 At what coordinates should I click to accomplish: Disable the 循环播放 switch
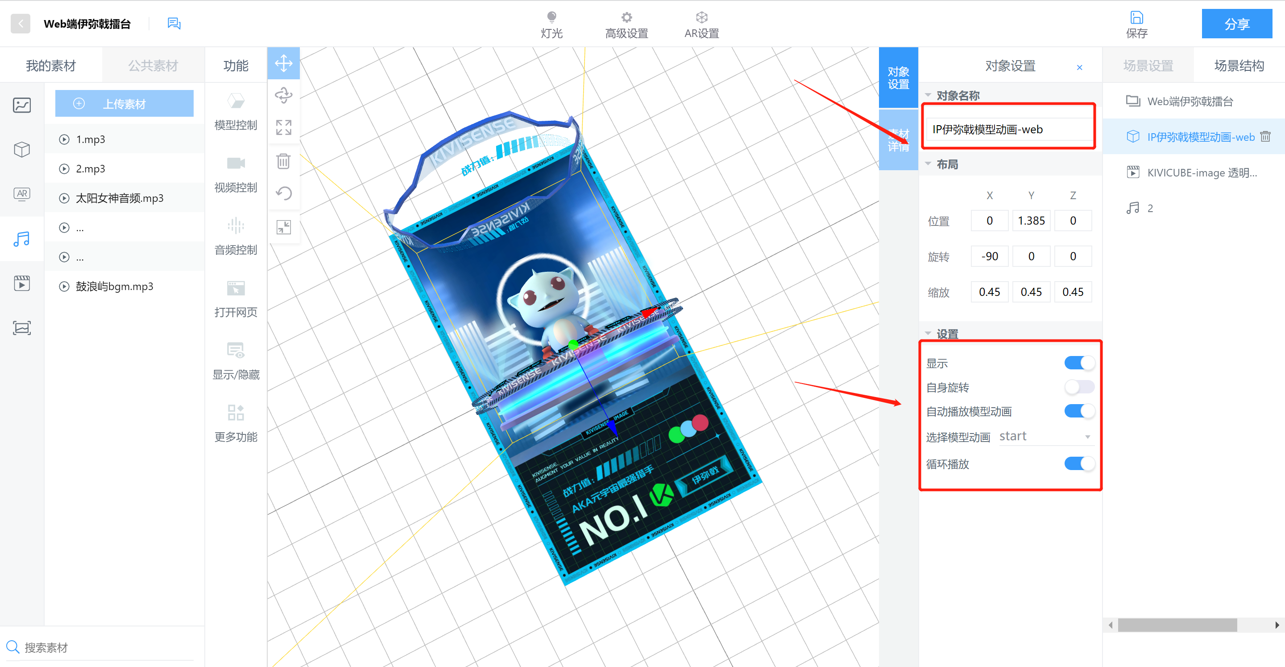tap(1078, 464)
